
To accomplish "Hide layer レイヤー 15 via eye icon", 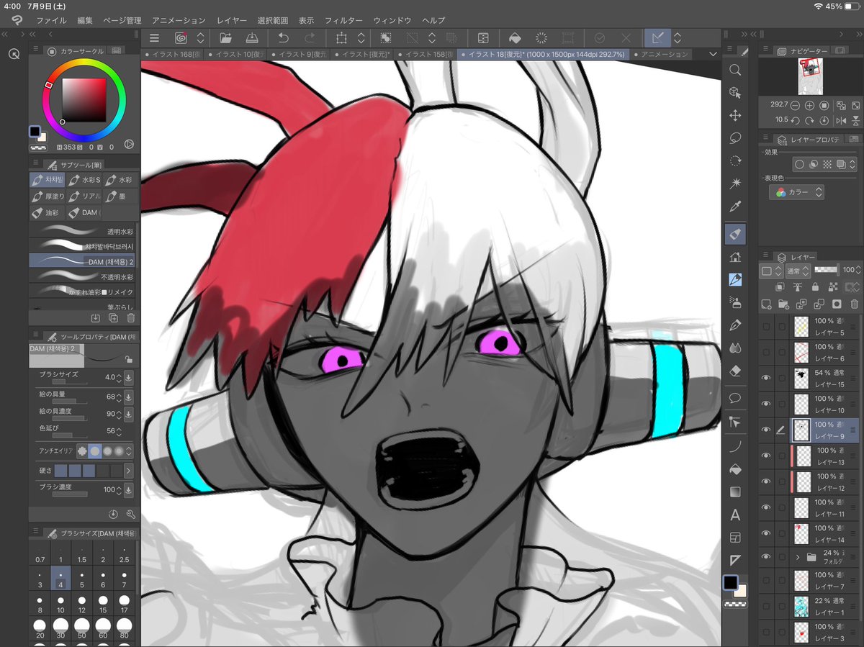I will coord(766,376).
